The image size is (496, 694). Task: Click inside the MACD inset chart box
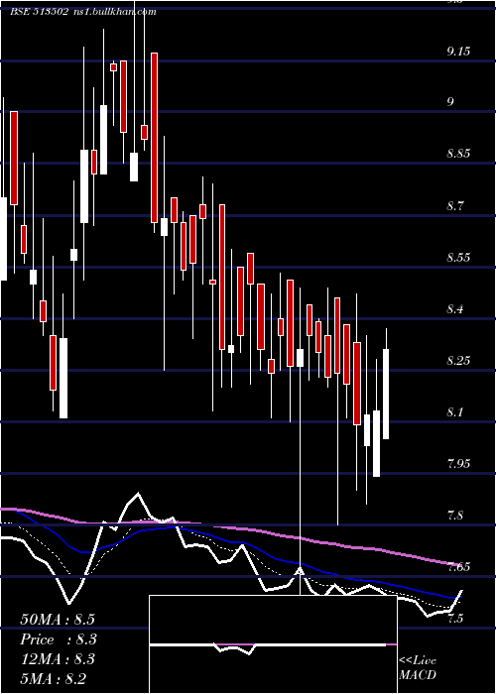pos(273,644)
